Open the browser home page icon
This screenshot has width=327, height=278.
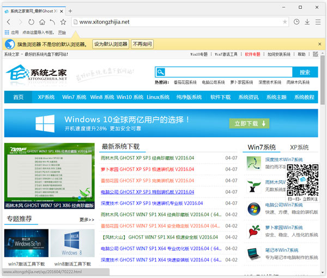pyautogui.click(x=42, y=22)
